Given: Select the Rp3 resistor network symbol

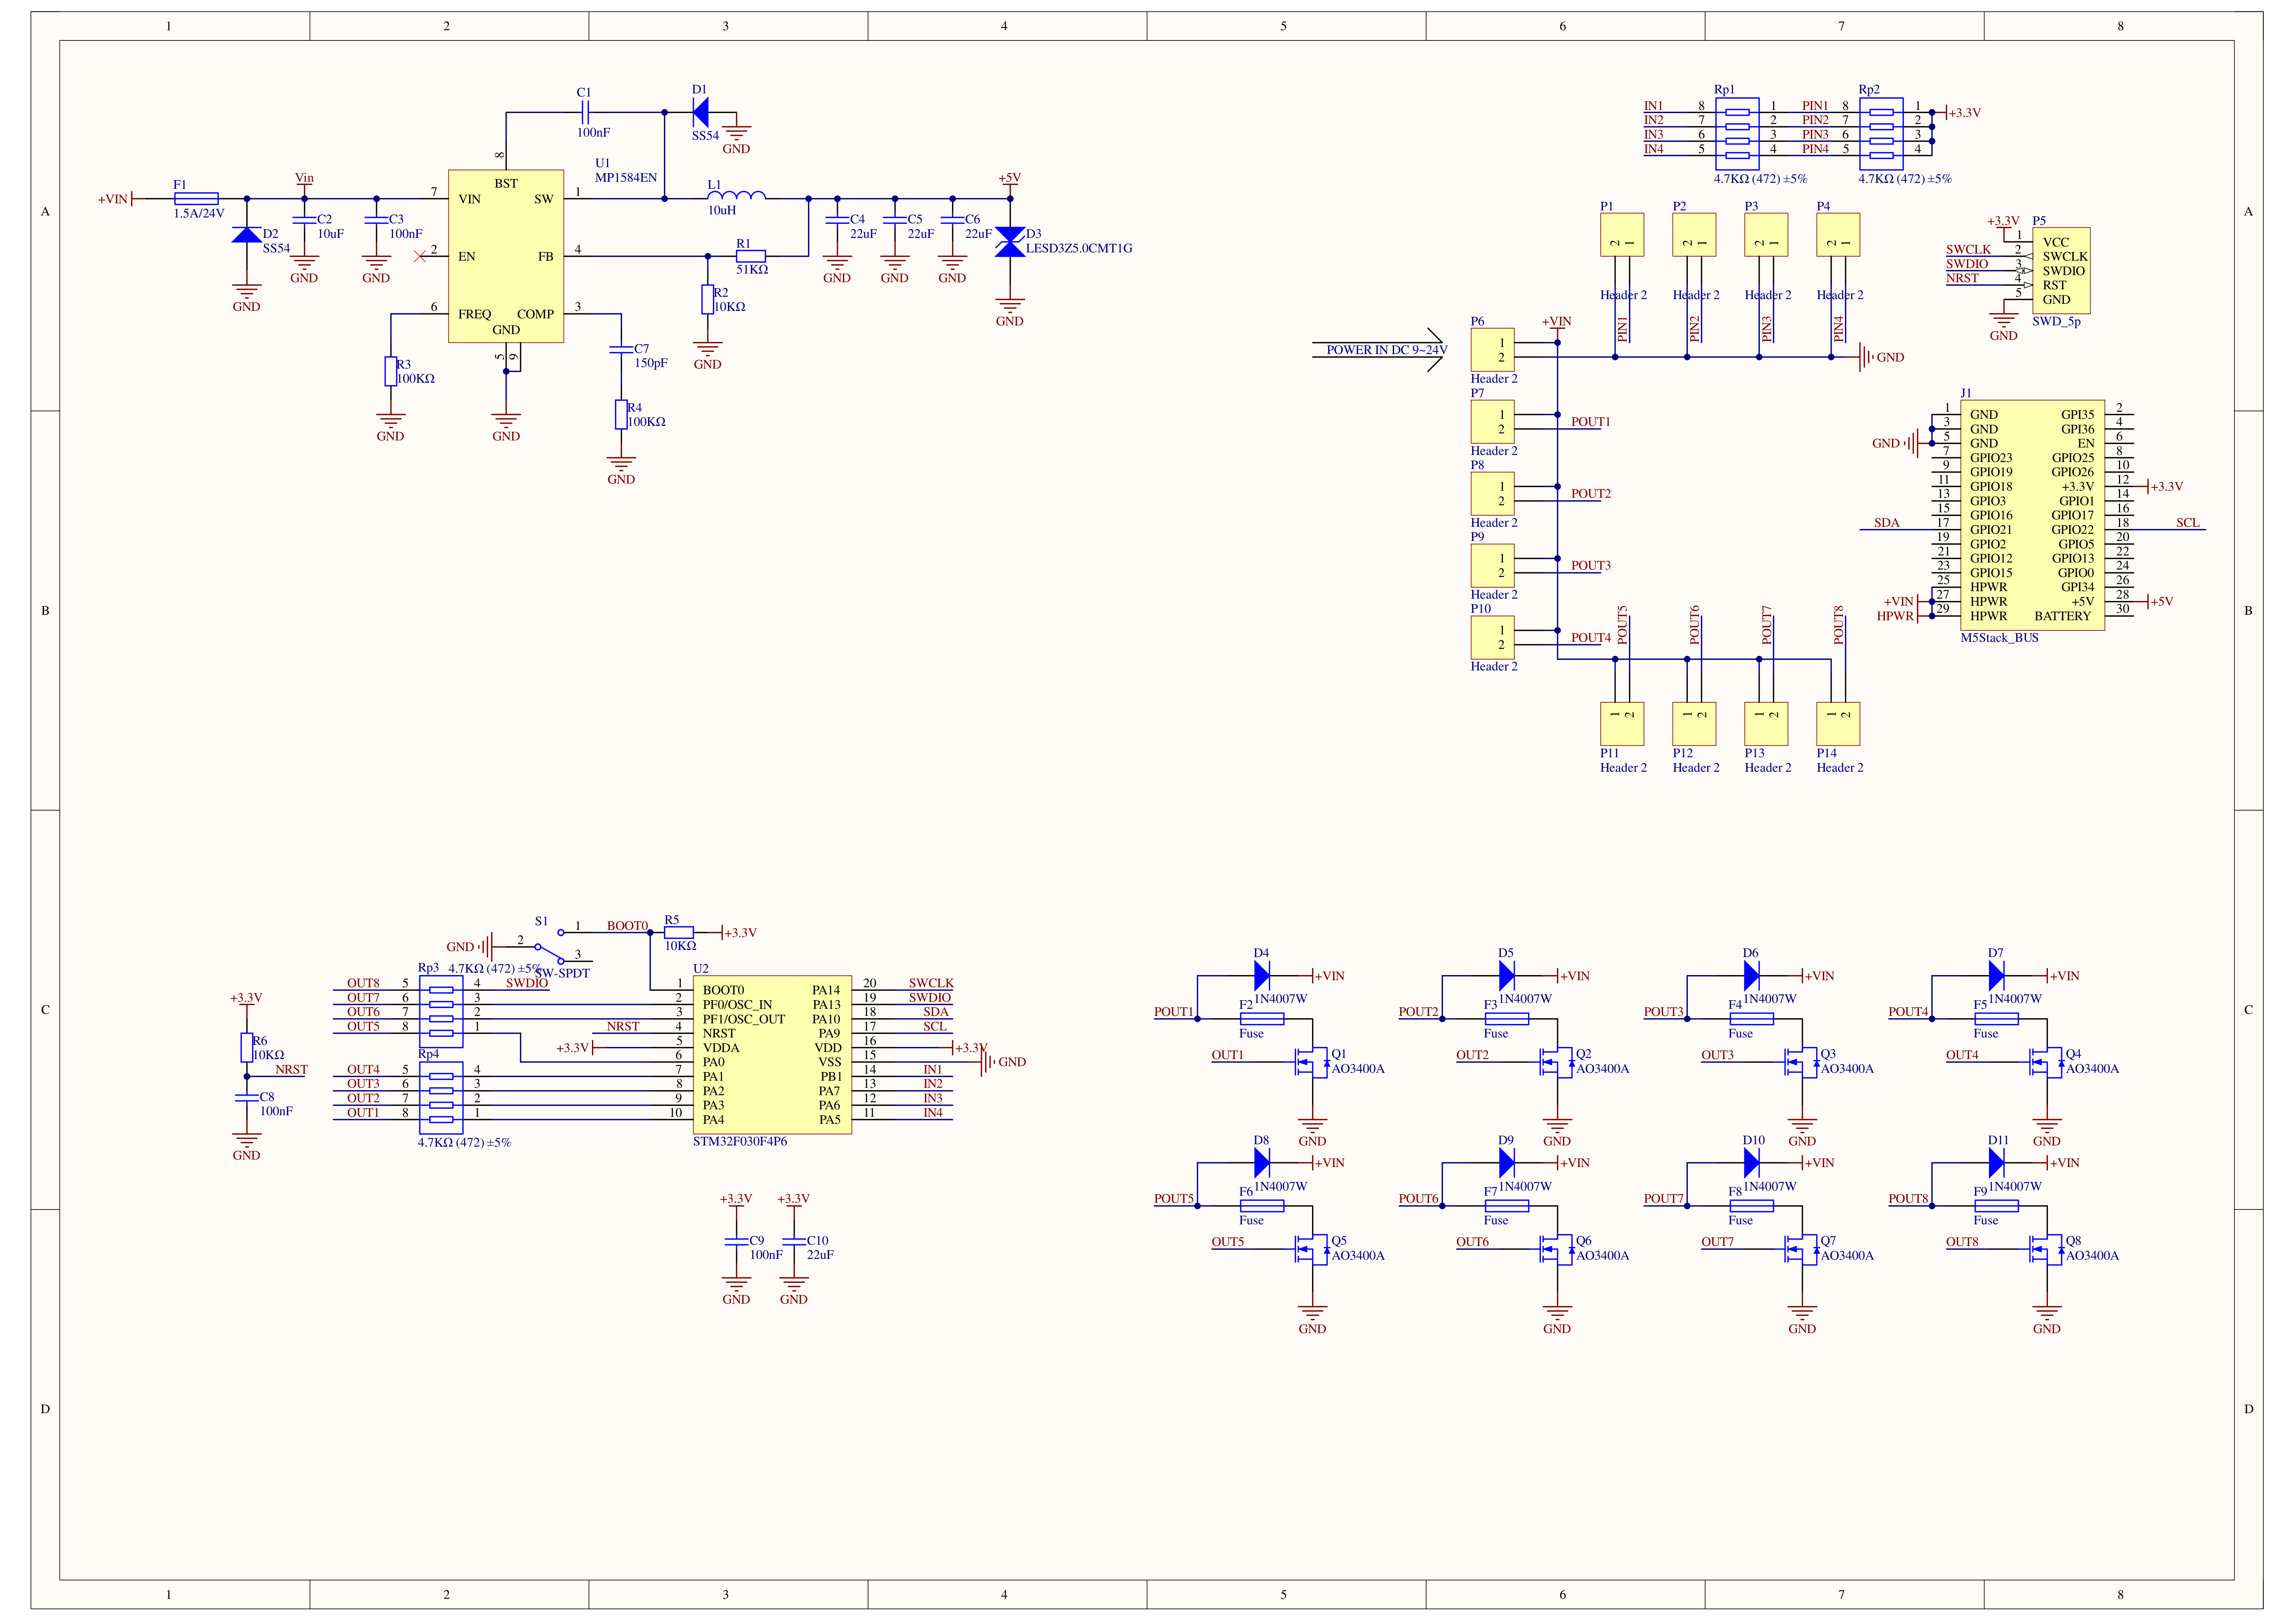Looking at the screenshot, I should (x=441, y=1012).
